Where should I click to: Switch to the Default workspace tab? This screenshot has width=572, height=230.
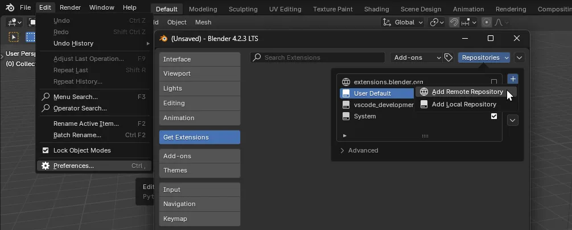click(167, 9)
